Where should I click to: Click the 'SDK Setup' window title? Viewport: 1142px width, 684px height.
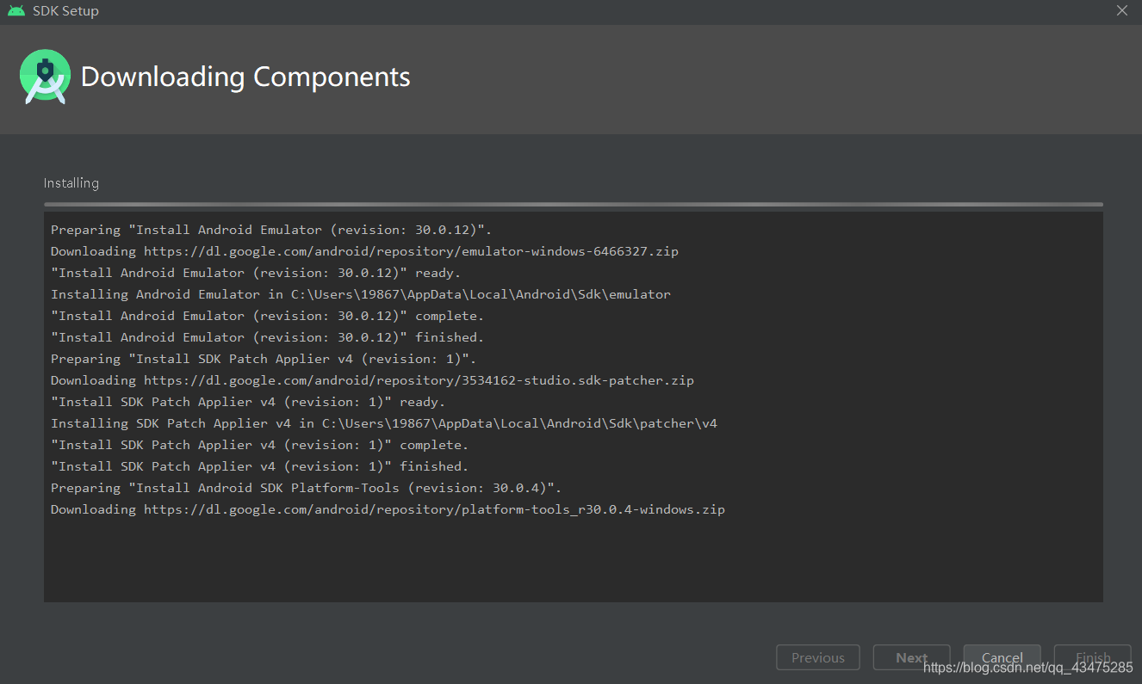tap(65, 11)
